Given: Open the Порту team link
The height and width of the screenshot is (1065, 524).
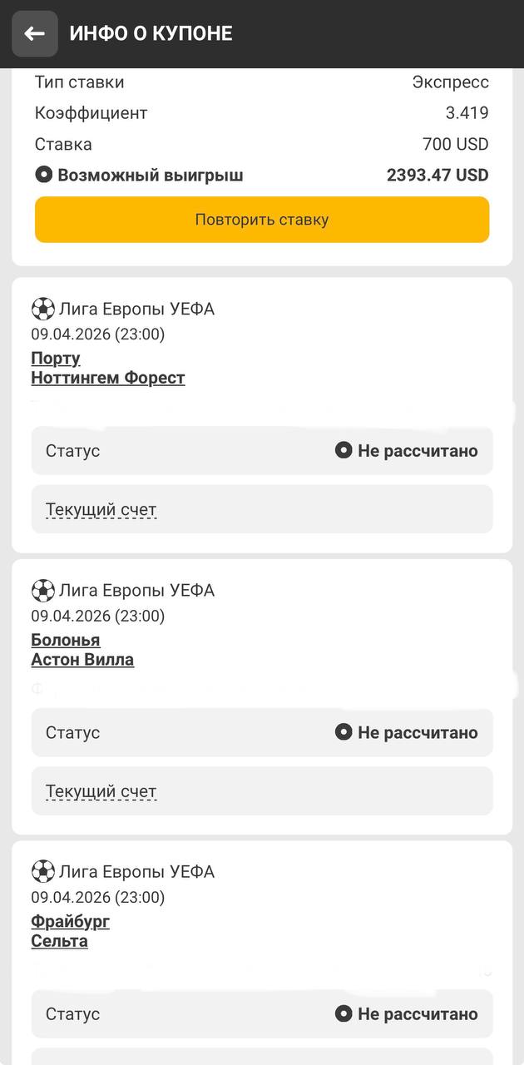Looking at the screenshot, I should 56,359.
